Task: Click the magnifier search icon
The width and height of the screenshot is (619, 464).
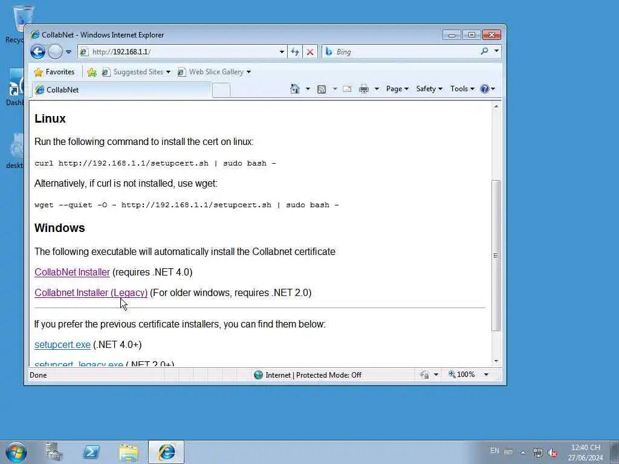Action: tap(484, 51)
